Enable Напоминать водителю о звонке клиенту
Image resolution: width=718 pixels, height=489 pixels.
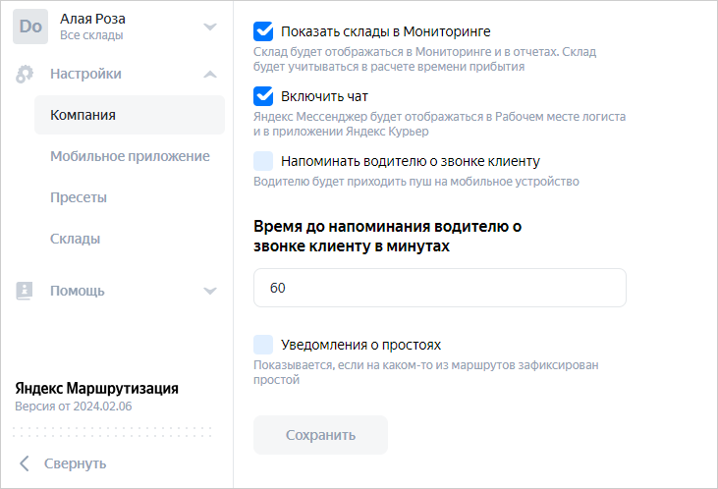263,161
